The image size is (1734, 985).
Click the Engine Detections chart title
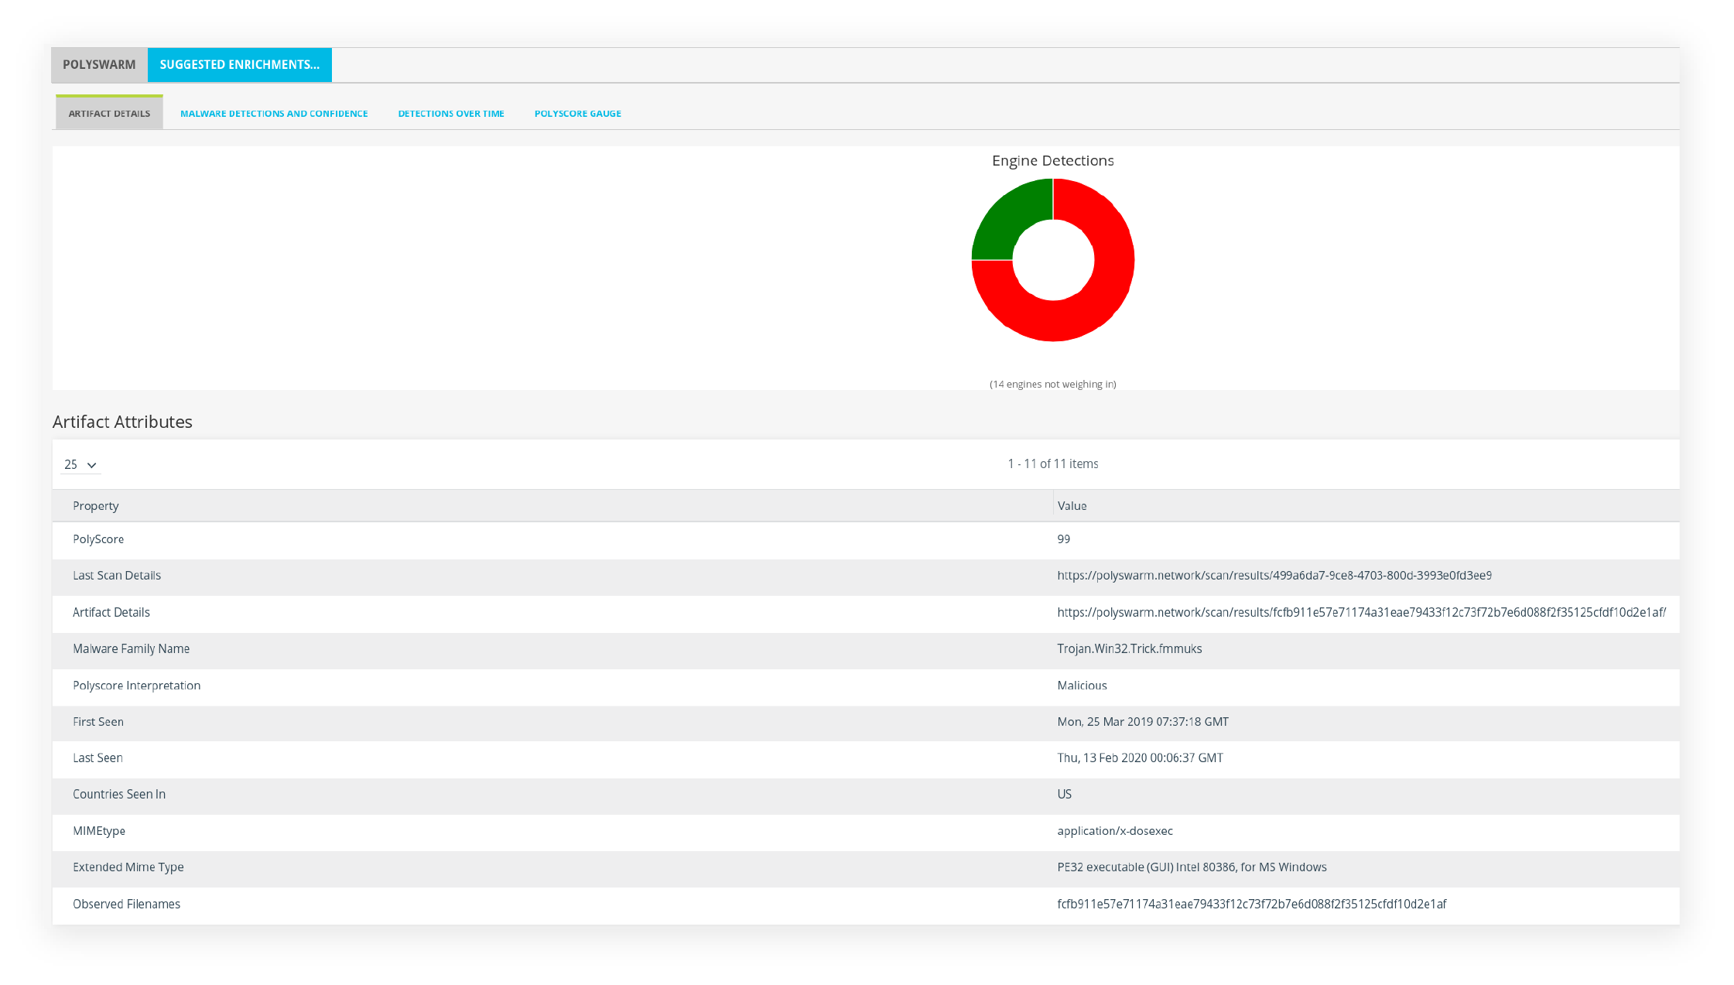pyautogui.click(x=1052, y=161)
